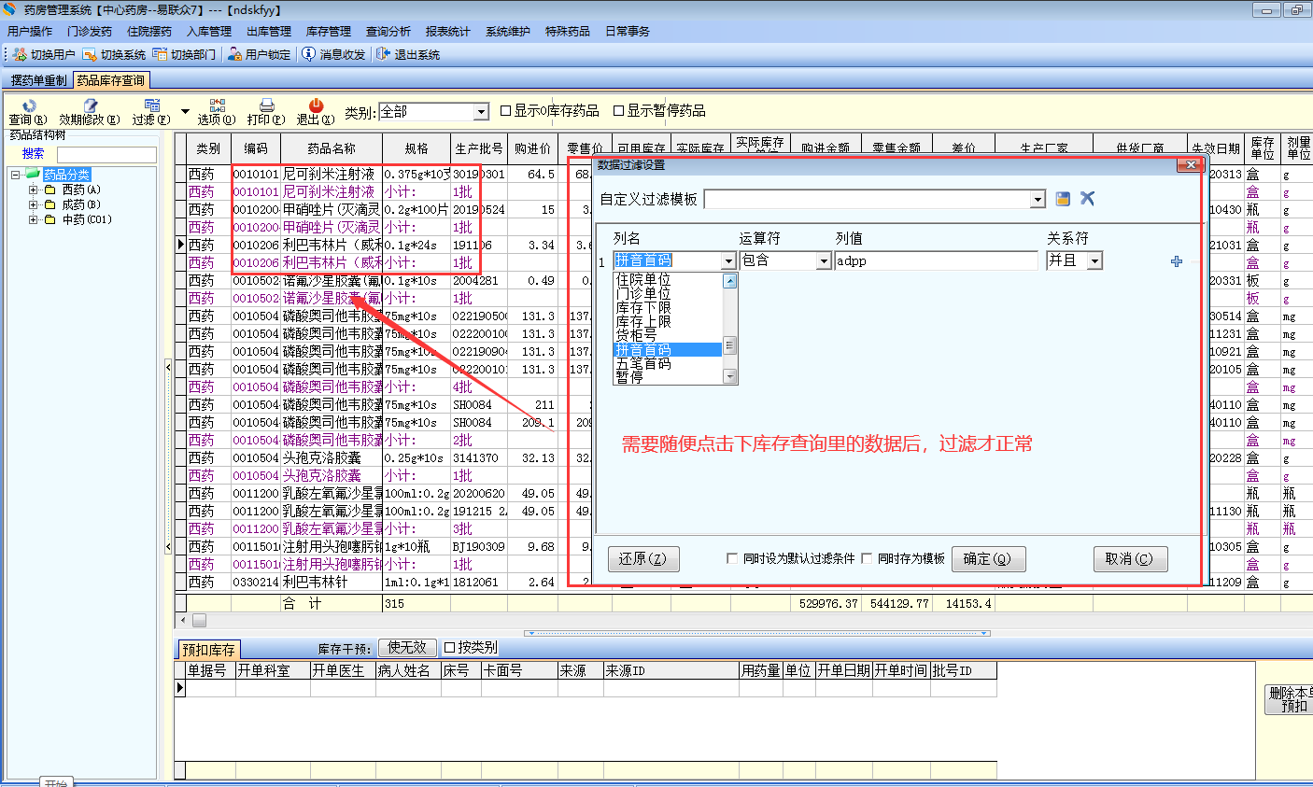Click the green 药品分类 root folder icon

(x=33, y=175)
